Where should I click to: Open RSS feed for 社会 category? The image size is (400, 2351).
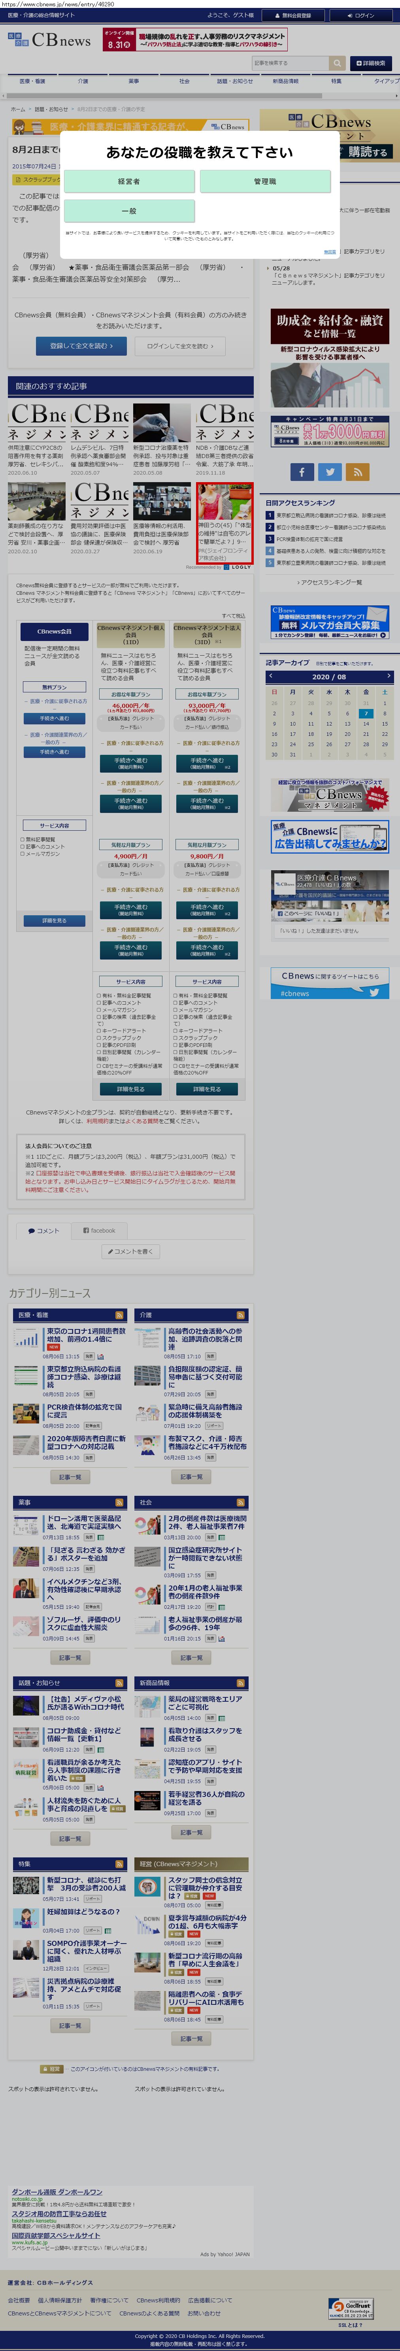pyautogui.click(x=240, y=1502)
